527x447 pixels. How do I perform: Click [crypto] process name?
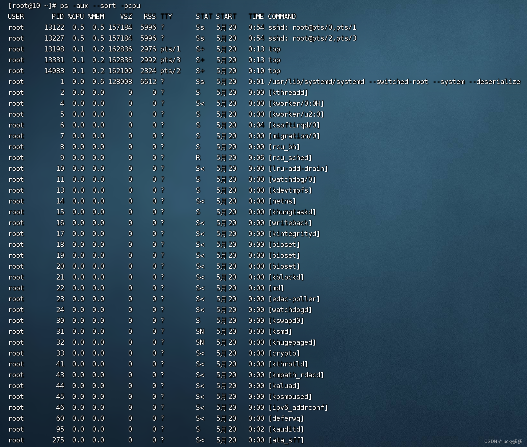point(284,353)
